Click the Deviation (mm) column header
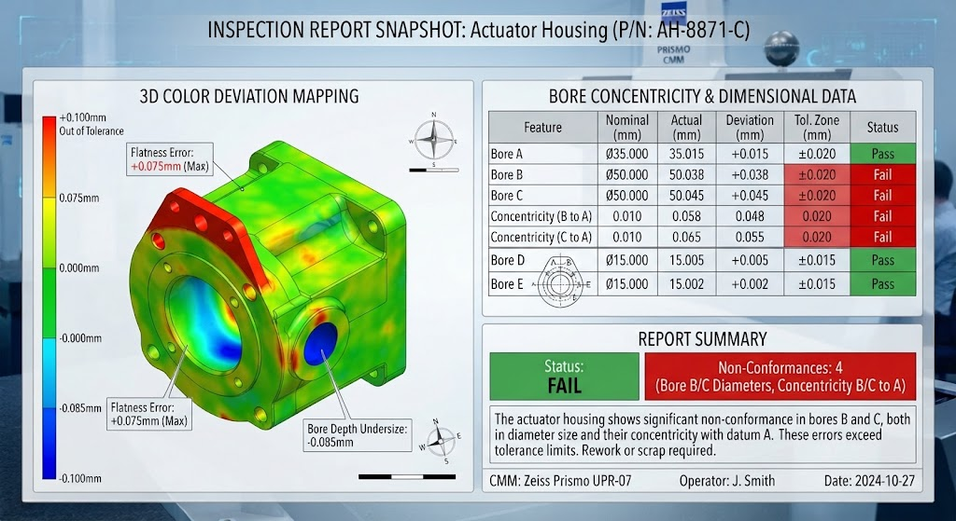 (x=750, y=127)
